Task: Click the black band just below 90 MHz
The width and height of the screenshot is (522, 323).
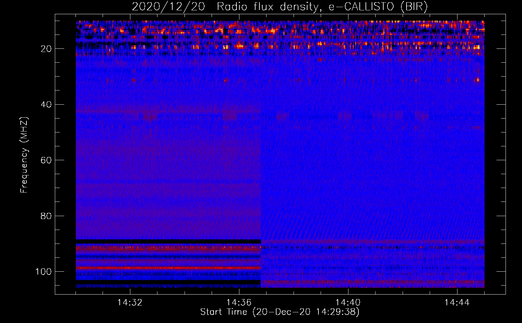Action: click(x=168, y=241)
